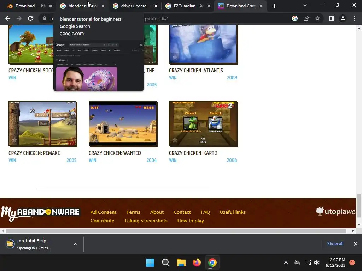Expand the mh-total-5.zip download options chevron
The image size is (362, 271).
[75, 244]
